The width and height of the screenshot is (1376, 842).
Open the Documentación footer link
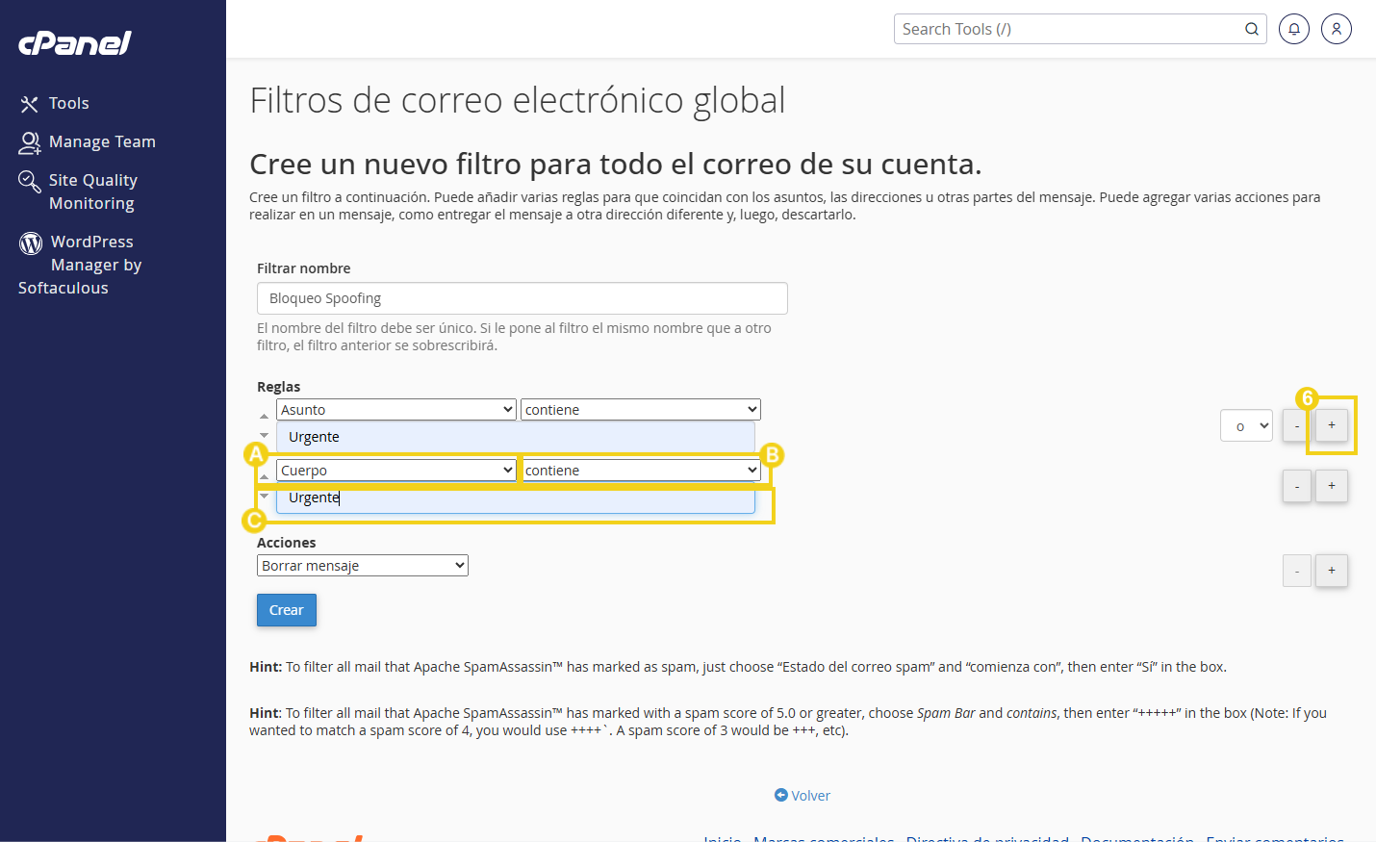coord(1137,837)
